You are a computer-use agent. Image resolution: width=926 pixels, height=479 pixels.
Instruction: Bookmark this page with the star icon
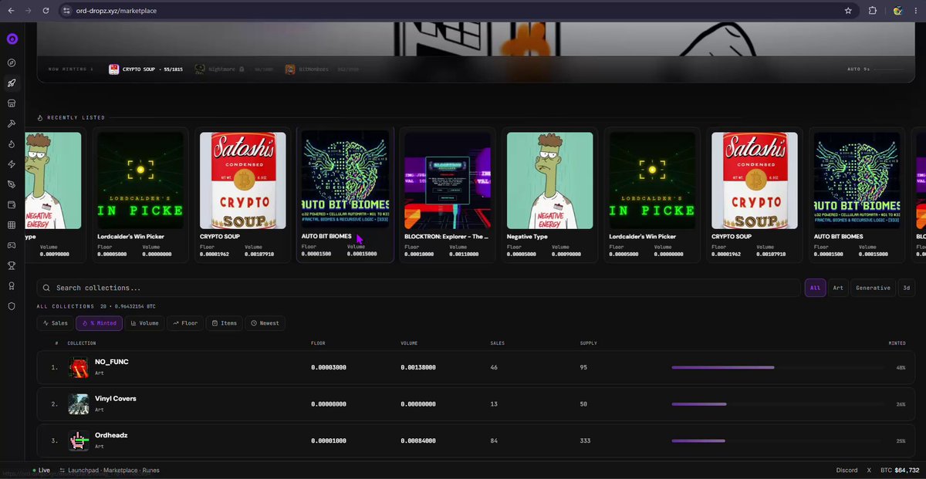tap(849, 11)
